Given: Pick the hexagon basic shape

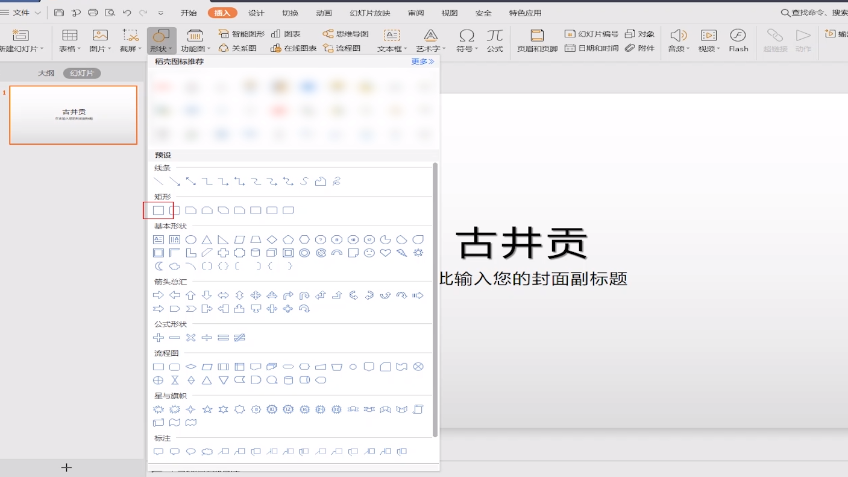Looking at the screenshot, I should [304, 239].
